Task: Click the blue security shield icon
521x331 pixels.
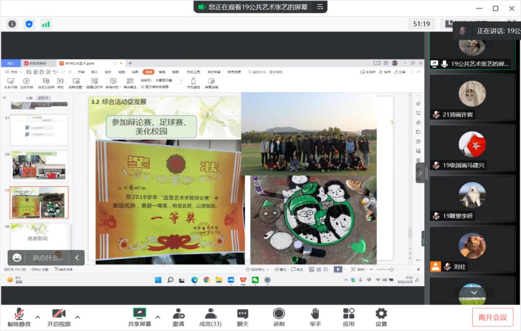Action: click(x=29, y=24)
